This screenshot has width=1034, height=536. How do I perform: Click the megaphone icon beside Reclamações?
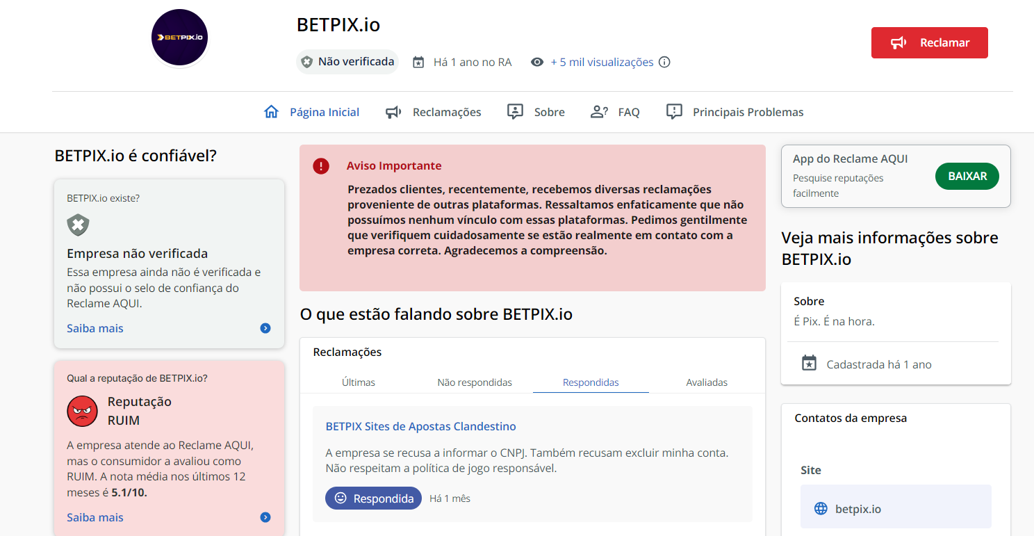[394, 112]
